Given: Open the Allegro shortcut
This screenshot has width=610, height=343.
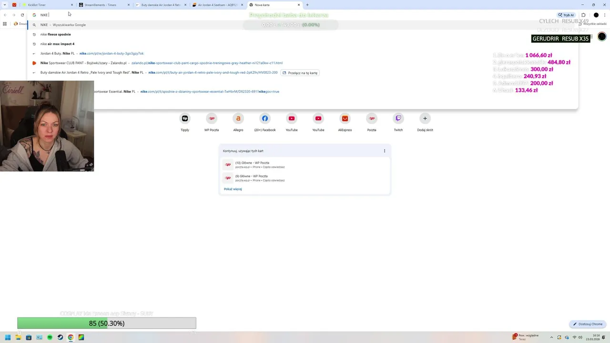Looking at the screenshot, I should [x=238, y=122].
